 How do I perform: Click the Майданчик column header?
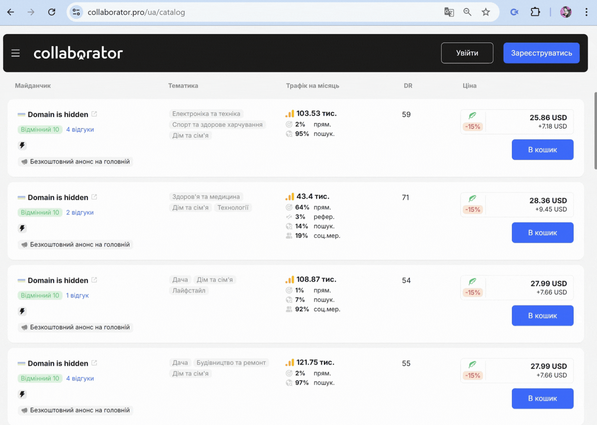click(x=33, y=86)
